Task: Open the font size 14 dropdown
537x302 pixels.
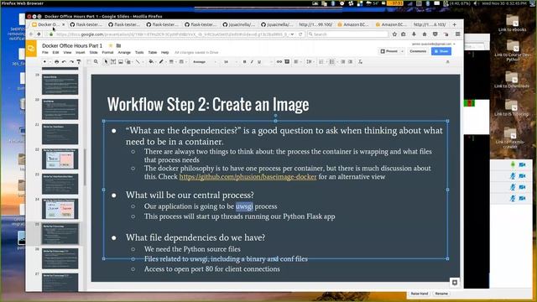Action: coord(230,62)
